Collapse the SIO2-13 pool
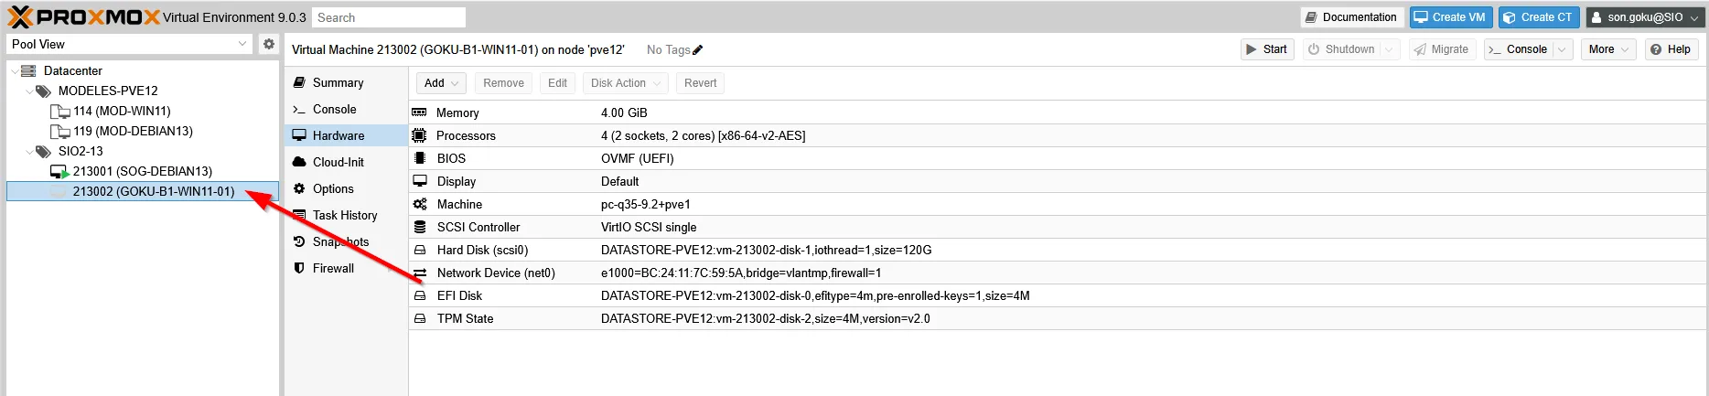 (x=29, y=152)
